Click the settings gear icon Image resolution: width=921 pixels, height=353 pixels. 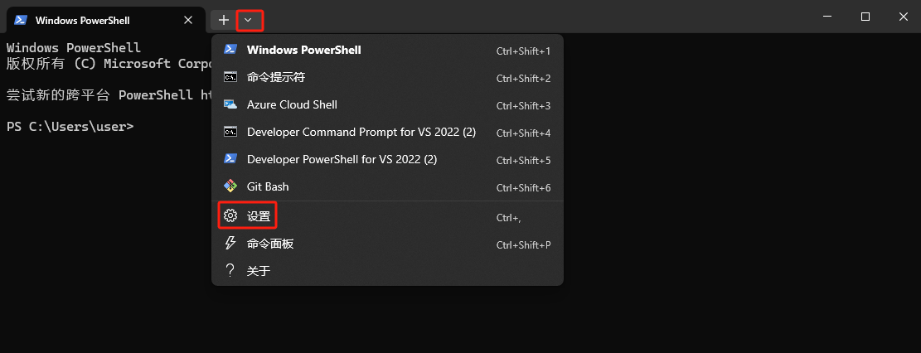[230, 216]
